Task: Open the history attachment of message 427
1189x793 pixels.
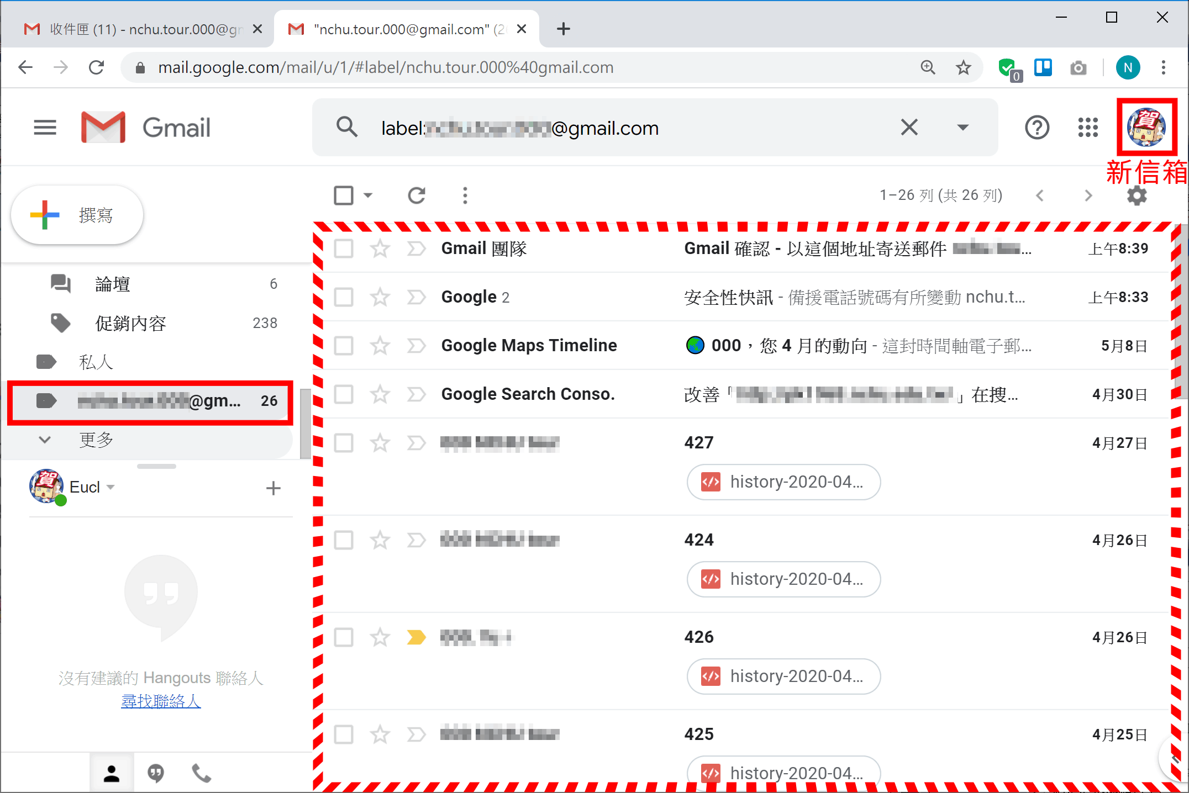Action: point(783,482)
